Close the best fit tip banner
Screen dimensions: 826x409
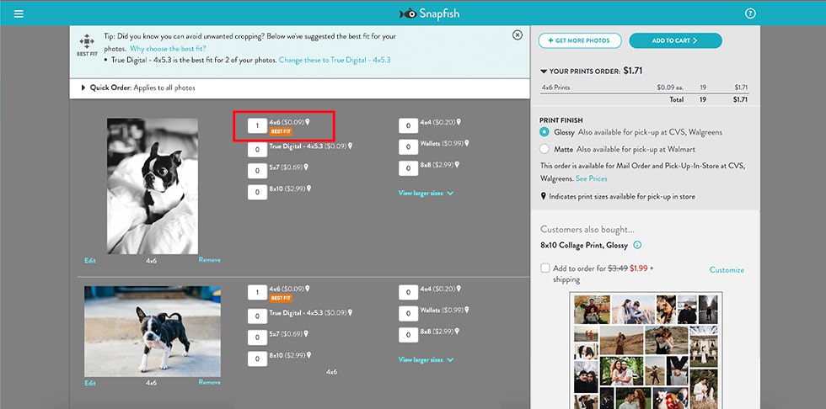click(518, 35)
